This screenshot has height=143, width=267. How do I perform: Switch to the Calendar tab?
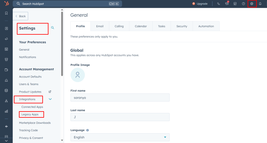(141, 26)
